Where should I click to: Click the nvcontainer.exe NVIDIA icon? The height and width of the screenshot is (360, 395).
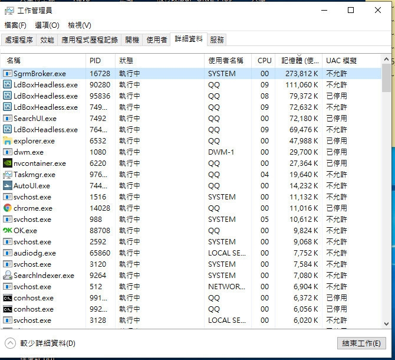(7, 163)
